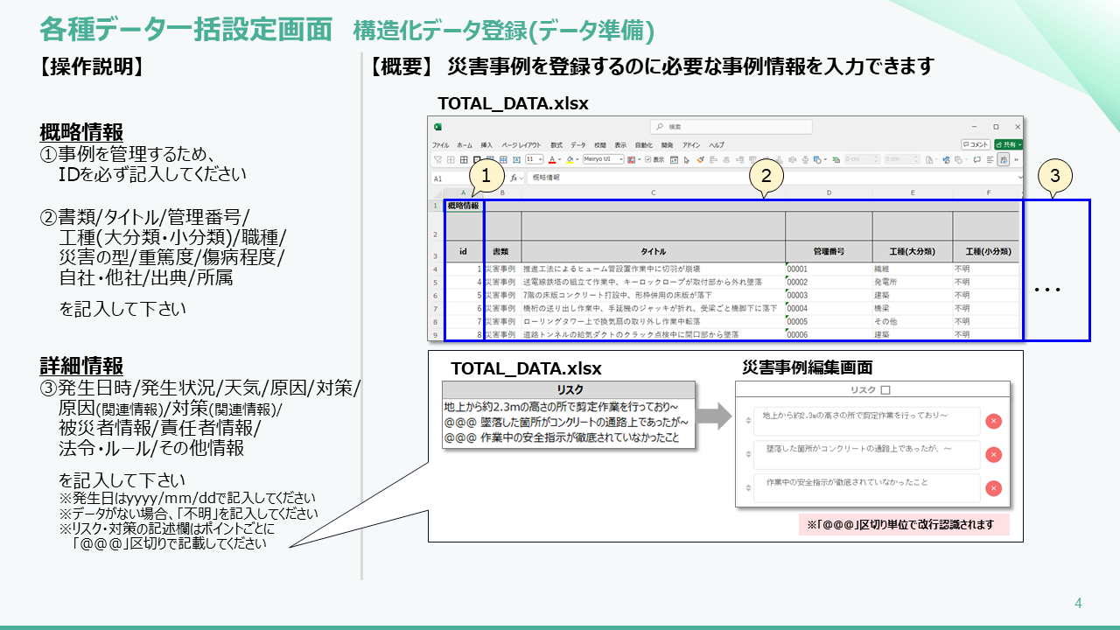Remove the third risk entry red button
The height and width of the screenshot is (630, 1120).
tap(993, 488)
